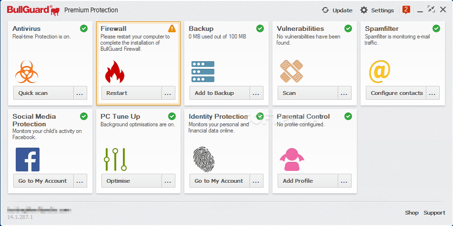Screen dimensions: 453x226
Task: Click Update in the top bar
Action: point(337,10)
